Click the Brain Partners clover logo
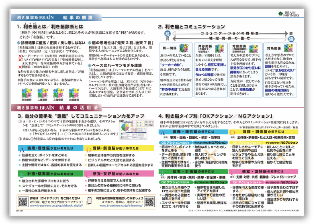 click(280, 14)
